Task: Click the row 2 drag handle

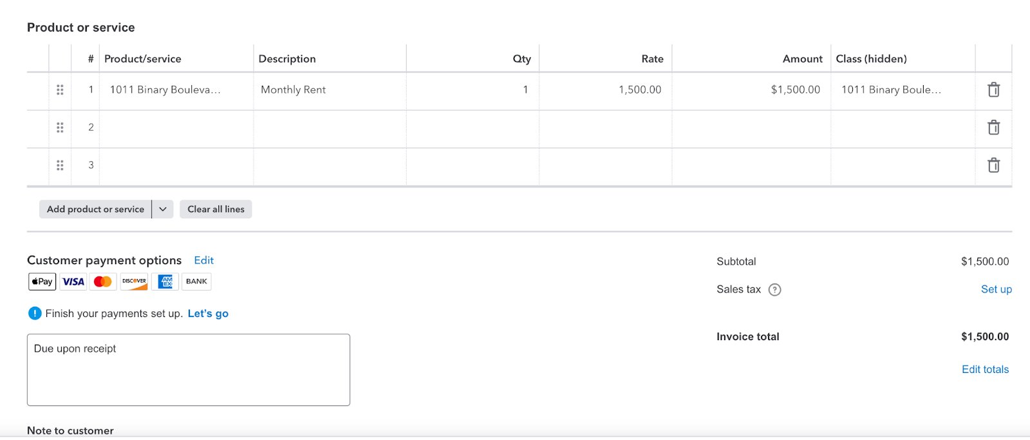Action: (60, 128)
